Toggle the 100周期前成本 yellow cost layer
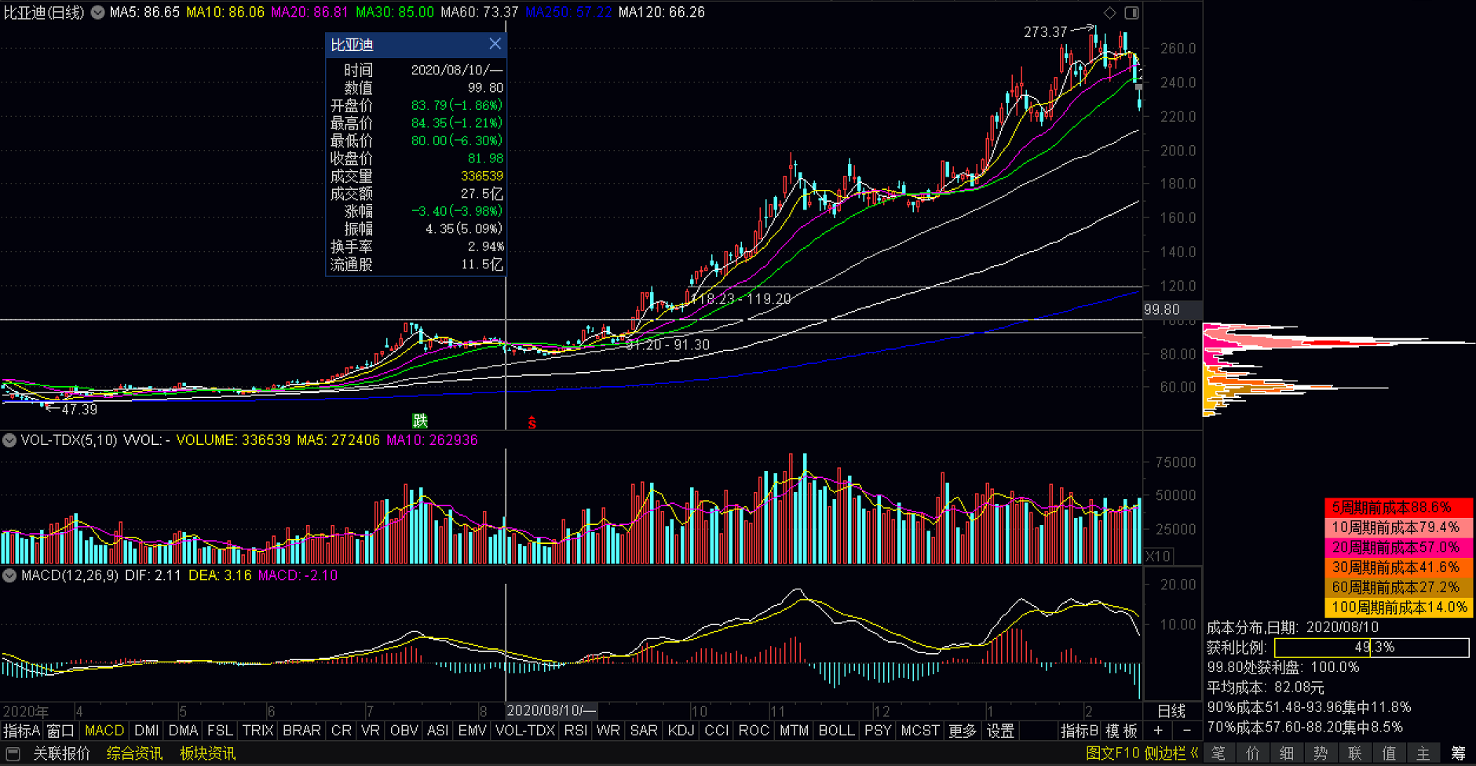 click(x=1397, y=607)
